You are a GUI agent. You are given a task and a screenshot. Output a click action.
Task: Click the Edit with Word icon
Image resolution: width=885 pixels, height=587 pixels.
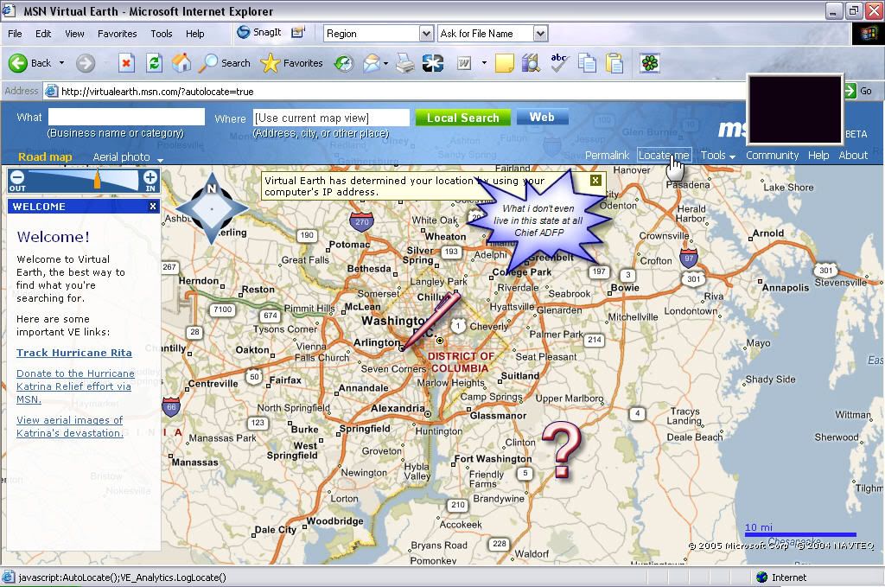pos(463,63)
